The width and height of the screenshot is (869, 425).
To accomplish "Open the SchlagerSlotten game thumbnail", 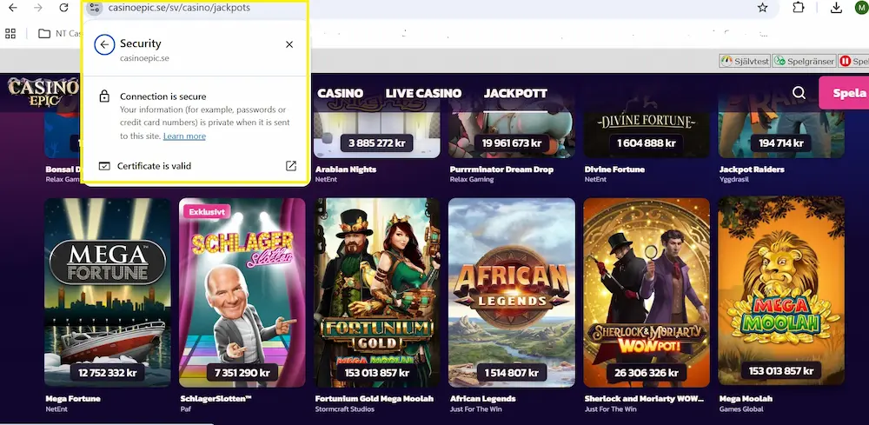I will point(242,292).
